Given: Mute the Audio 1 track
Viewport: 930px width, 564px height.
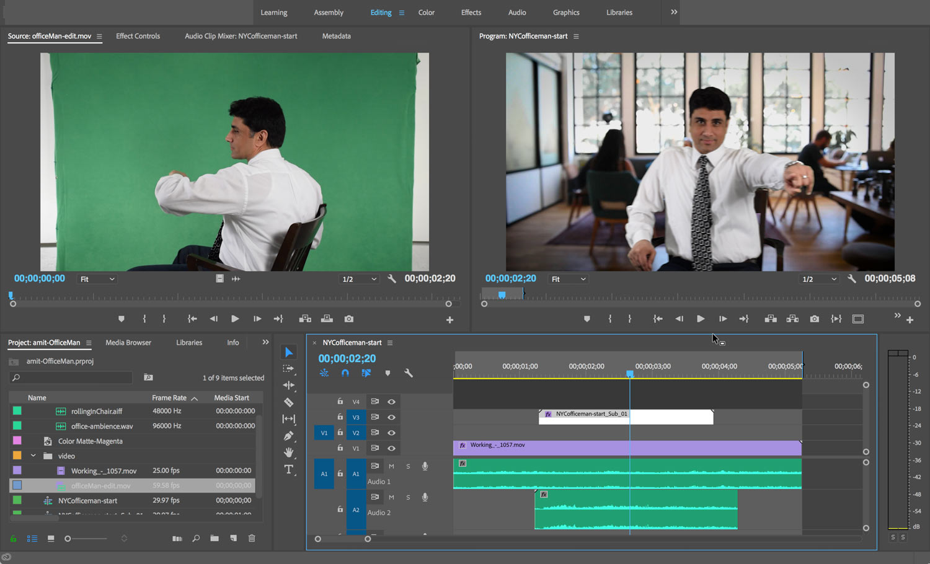Looking at the screenshot, I should (391, 465).
